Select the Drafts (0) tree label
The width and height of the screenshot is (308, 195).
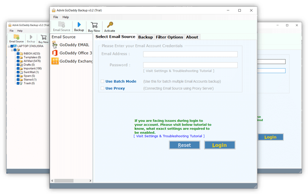coord(29,65)
